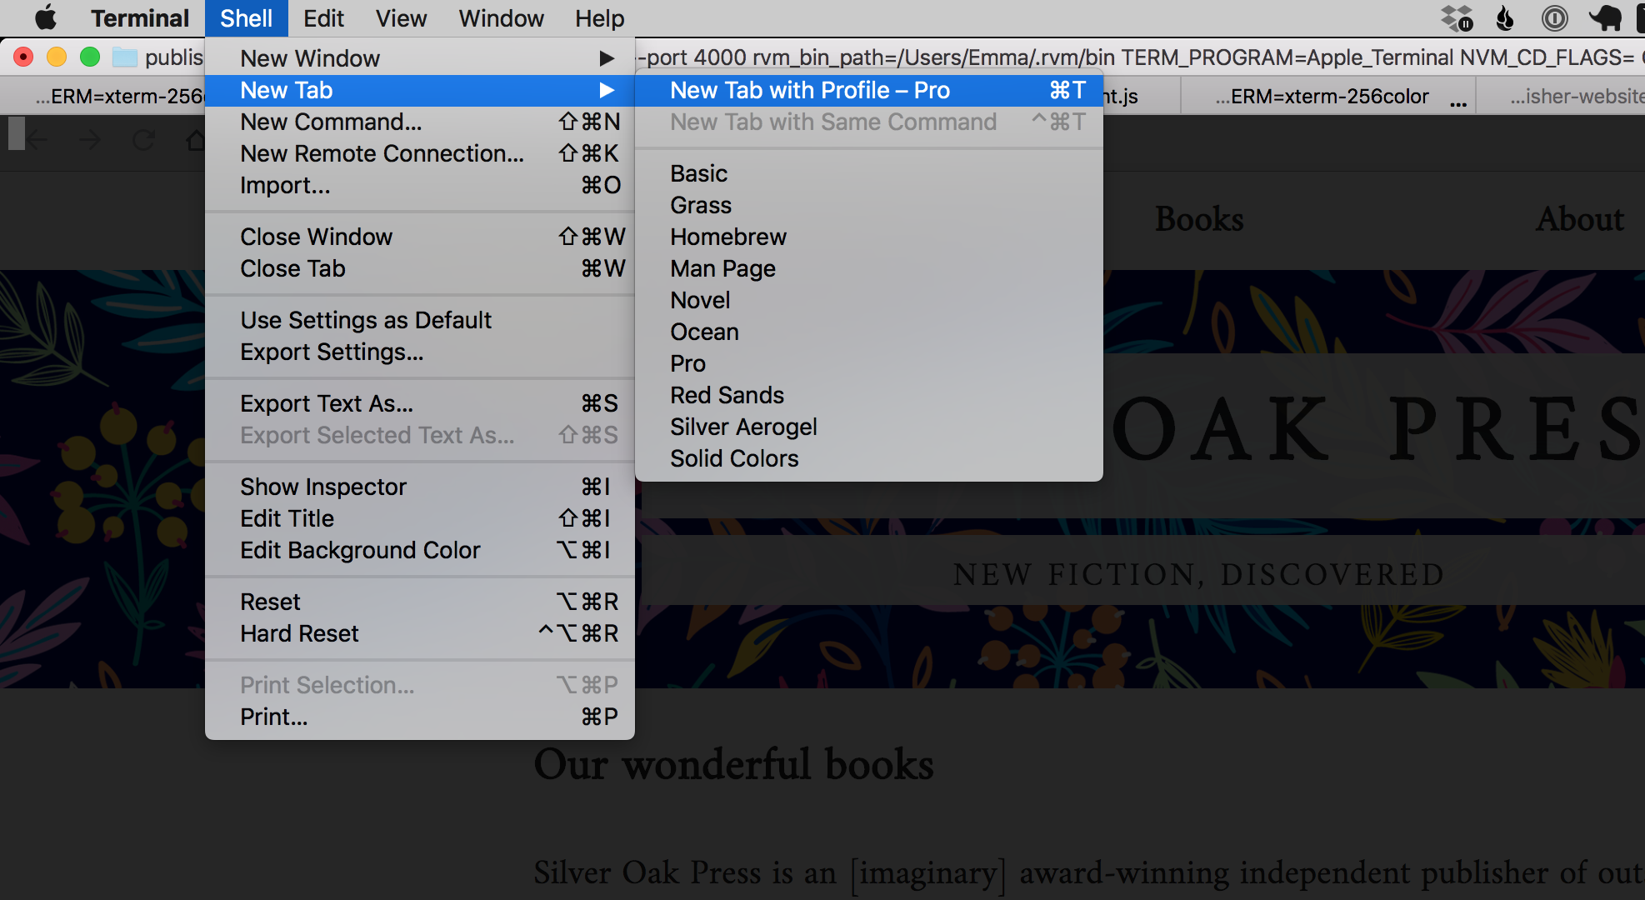The width and height of the screenshot is (1645, 900).
Task: Select Hard Reset menu item
Action: click(x=420, y=633)
